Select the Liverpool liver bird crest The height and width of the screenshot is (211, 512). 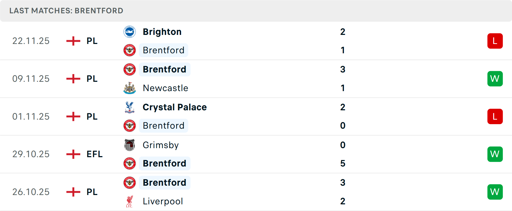(x=129, y=201)
